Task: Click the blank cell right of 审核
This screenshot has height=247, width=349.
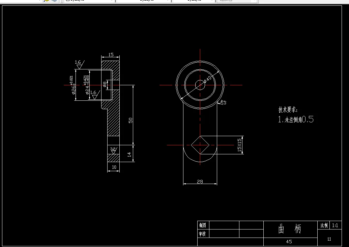Action: click(x=224, y=234)
